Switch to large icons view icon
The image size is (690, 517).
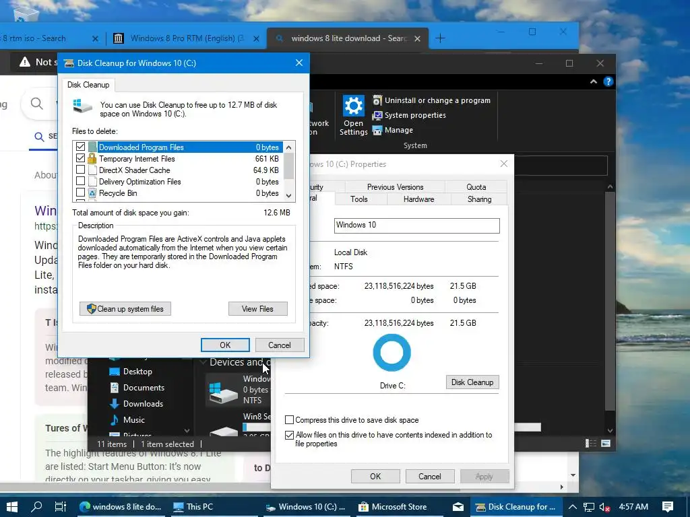[606, 443]
